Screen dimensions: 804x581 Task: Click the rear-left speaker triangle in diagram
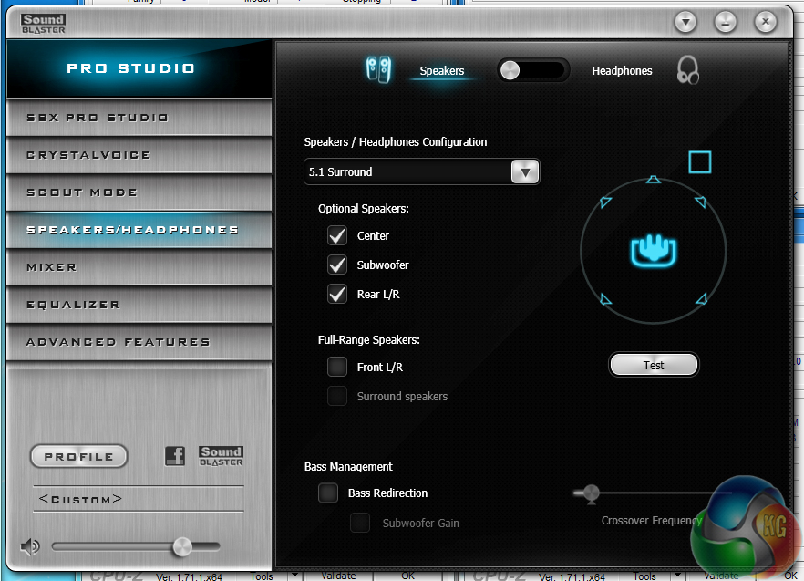coord(605,299)
